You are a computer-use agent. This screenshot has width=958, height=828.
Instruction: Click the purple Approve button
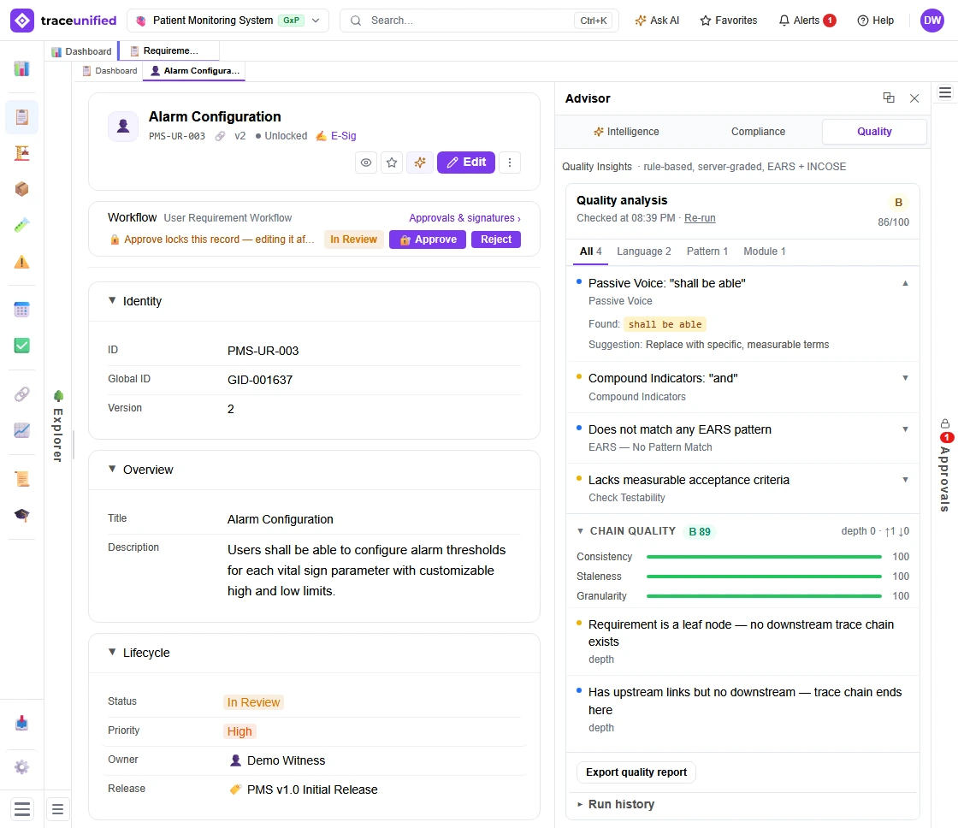(x=428, y=240)
